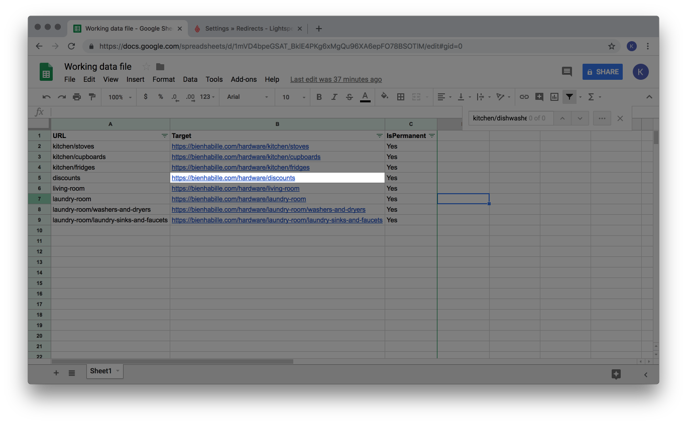The width and height of the screenshot is (687, 424).
Task: Open the Arial font dropdown
Action: [x=248, y=97]
